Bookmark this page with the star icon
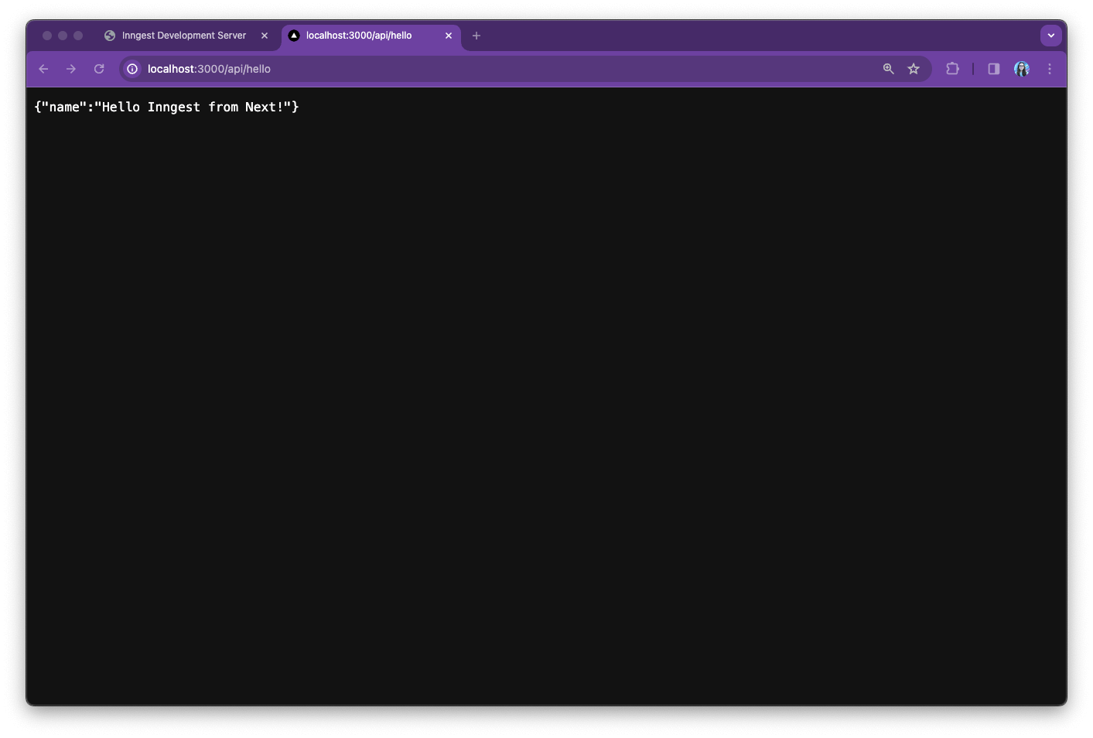 coord(914,69)
